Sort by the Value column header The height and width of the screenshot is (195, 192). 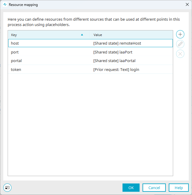tap(132, 35)
